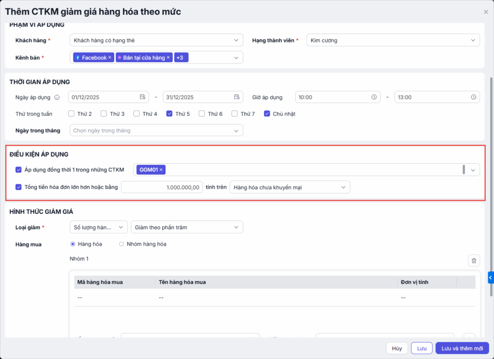The width and height of the screenshot is (494, 359).
Task: Select Nhóm hàng hóa radio option
Action: (x=122, y=244)
